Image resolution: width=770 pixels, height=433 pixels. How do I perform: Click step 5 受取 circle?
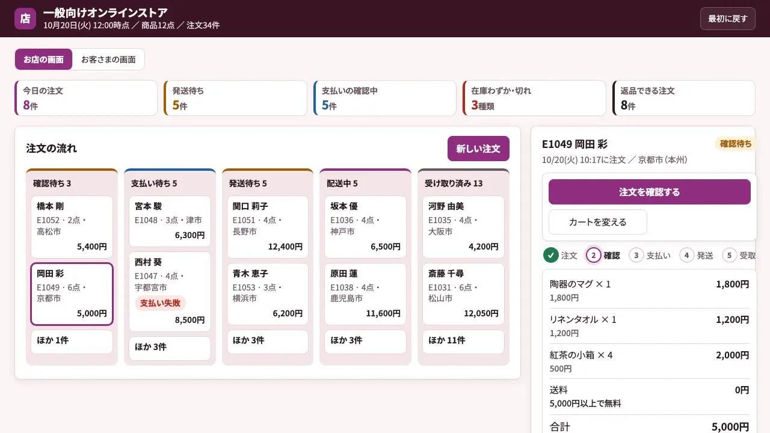coord(729,255)
